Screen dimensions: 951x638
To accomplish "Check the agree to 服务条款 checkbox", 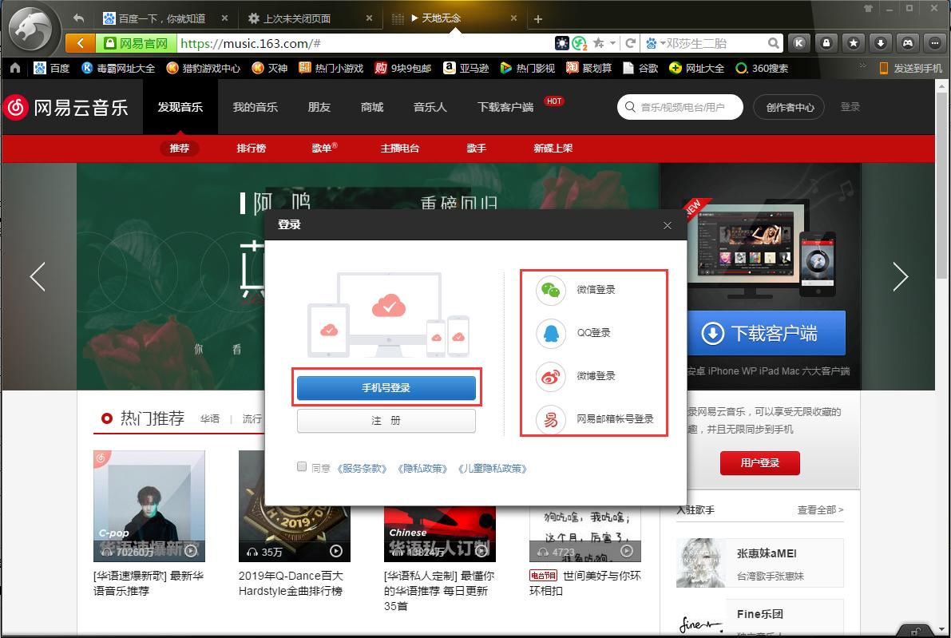I will pos(301,466).
